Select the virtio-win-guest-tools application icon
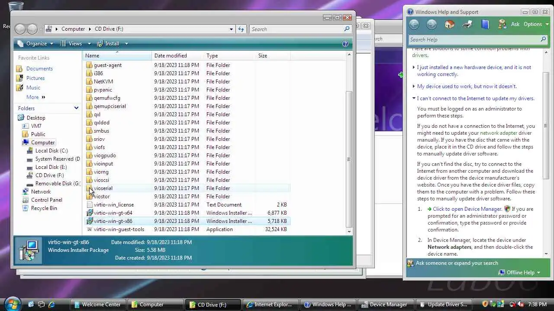The height and width of the screenshot is (311, 554). pyautogui.click(x=90, y=229)
